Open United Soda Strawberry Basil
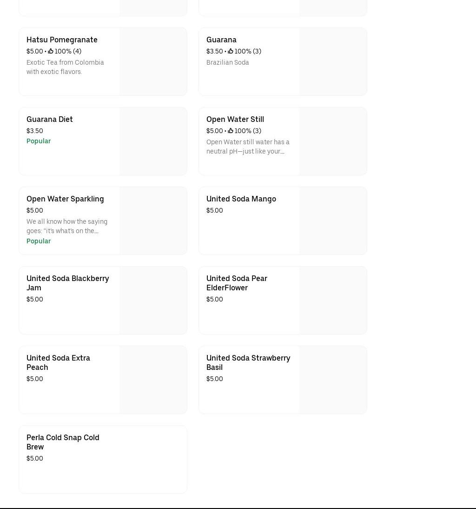Screen dimensions: 476x509 pyautogui.click(x=248, y=362)
